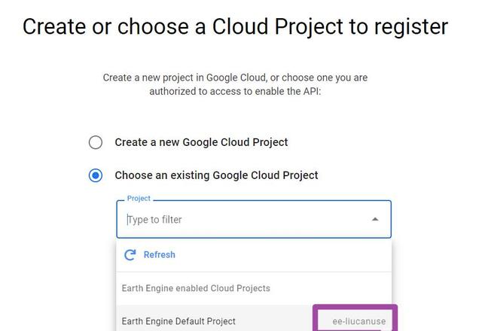
Task: Click the blank space beside the Refresh row
Action: 283,255
